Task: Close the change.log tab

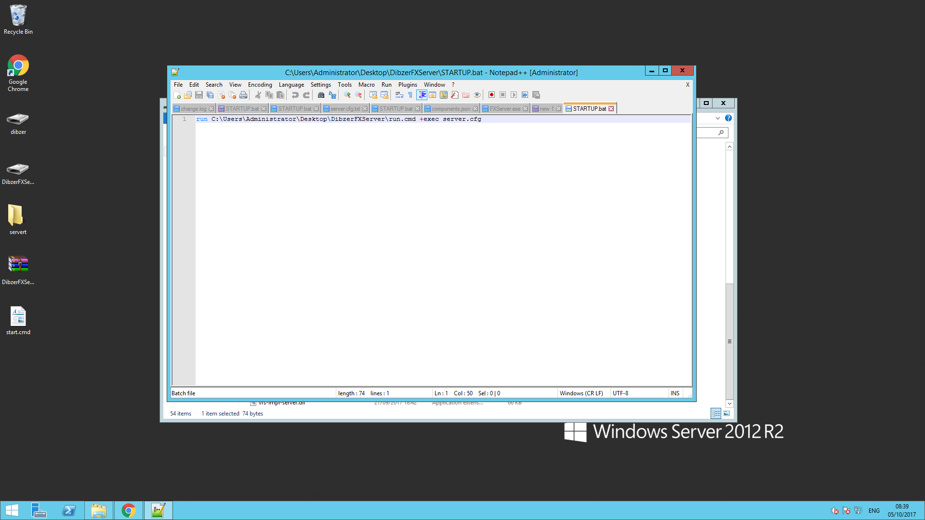Action: [x=211, y=109]
